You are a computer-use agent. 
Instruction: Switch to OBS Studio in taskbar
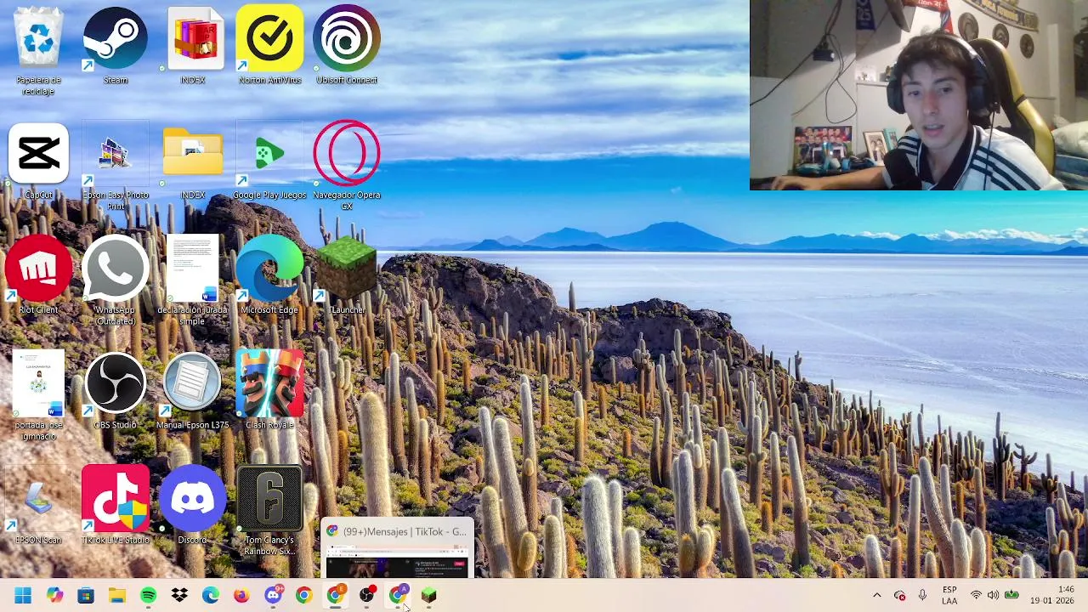click(366, 596)
